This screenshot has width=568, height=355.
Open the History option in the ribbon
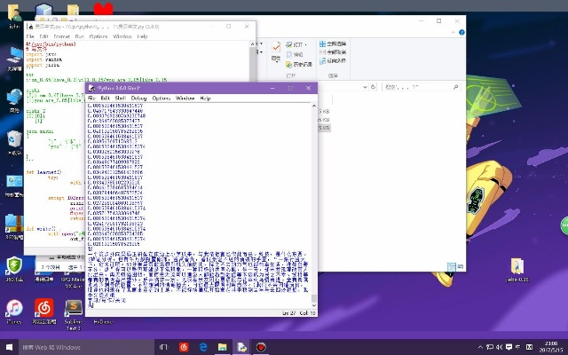293,62
